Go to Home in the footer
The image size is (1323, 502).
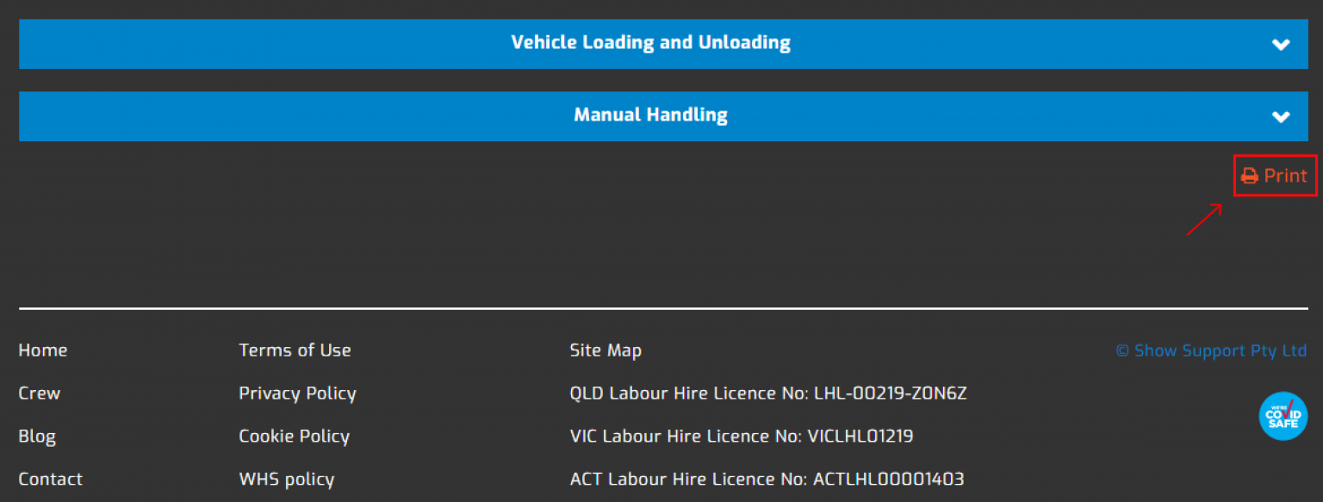pos(43,350)
